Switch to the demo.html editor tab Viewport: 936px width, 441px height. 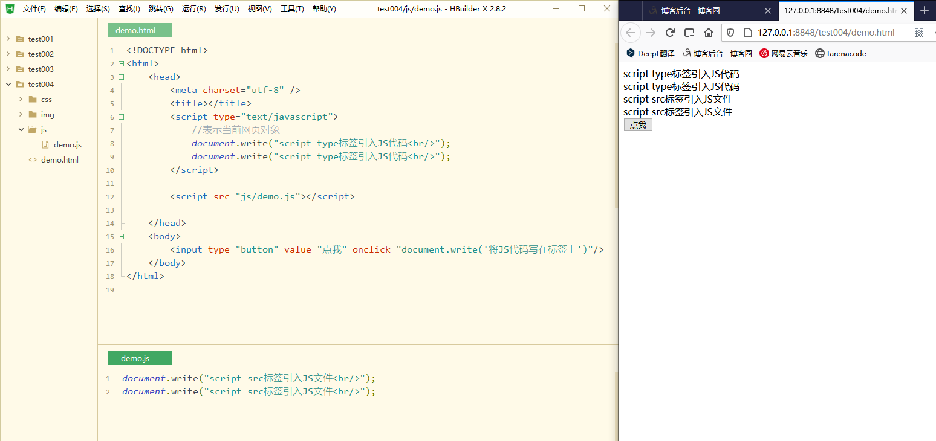pyautogui.click(x=140, y=30)
